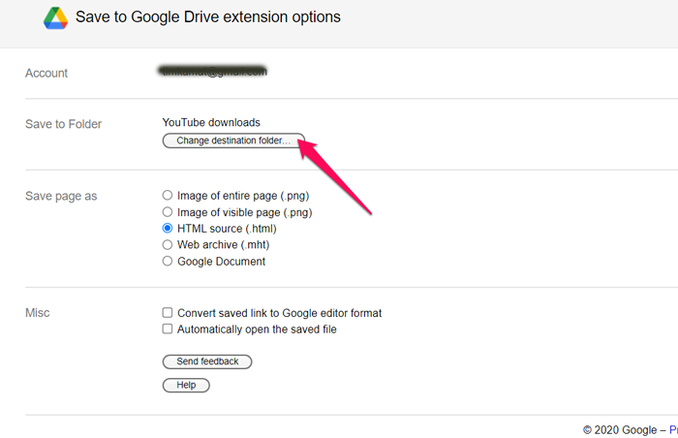Click the YouTube downloads folder name
The width and height of the screenshot is (678, 438).
click(x=211, y=122)
